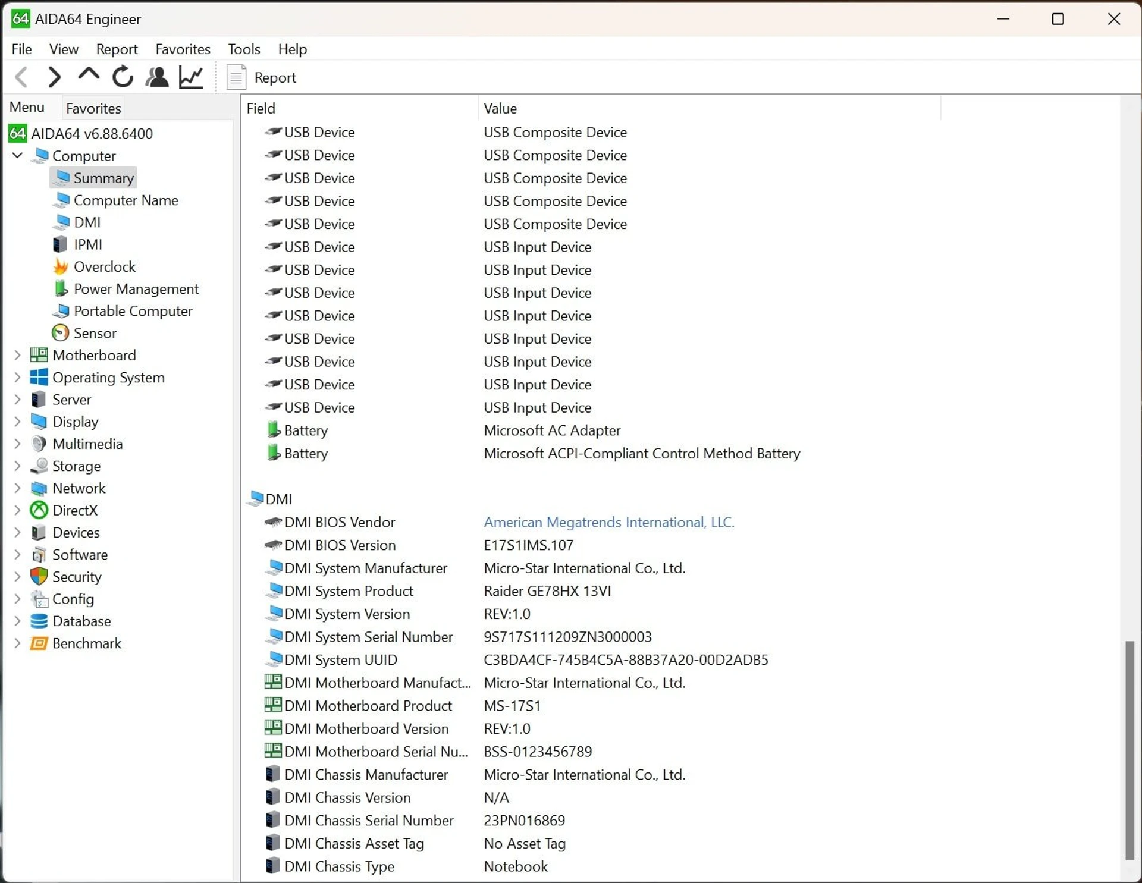The image size is (1142, 883).
Task: Click the Software icon in tree
Action: [x=39, y=554]
